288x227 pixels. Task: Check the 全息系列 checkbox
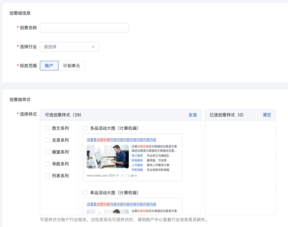(47, 140)
